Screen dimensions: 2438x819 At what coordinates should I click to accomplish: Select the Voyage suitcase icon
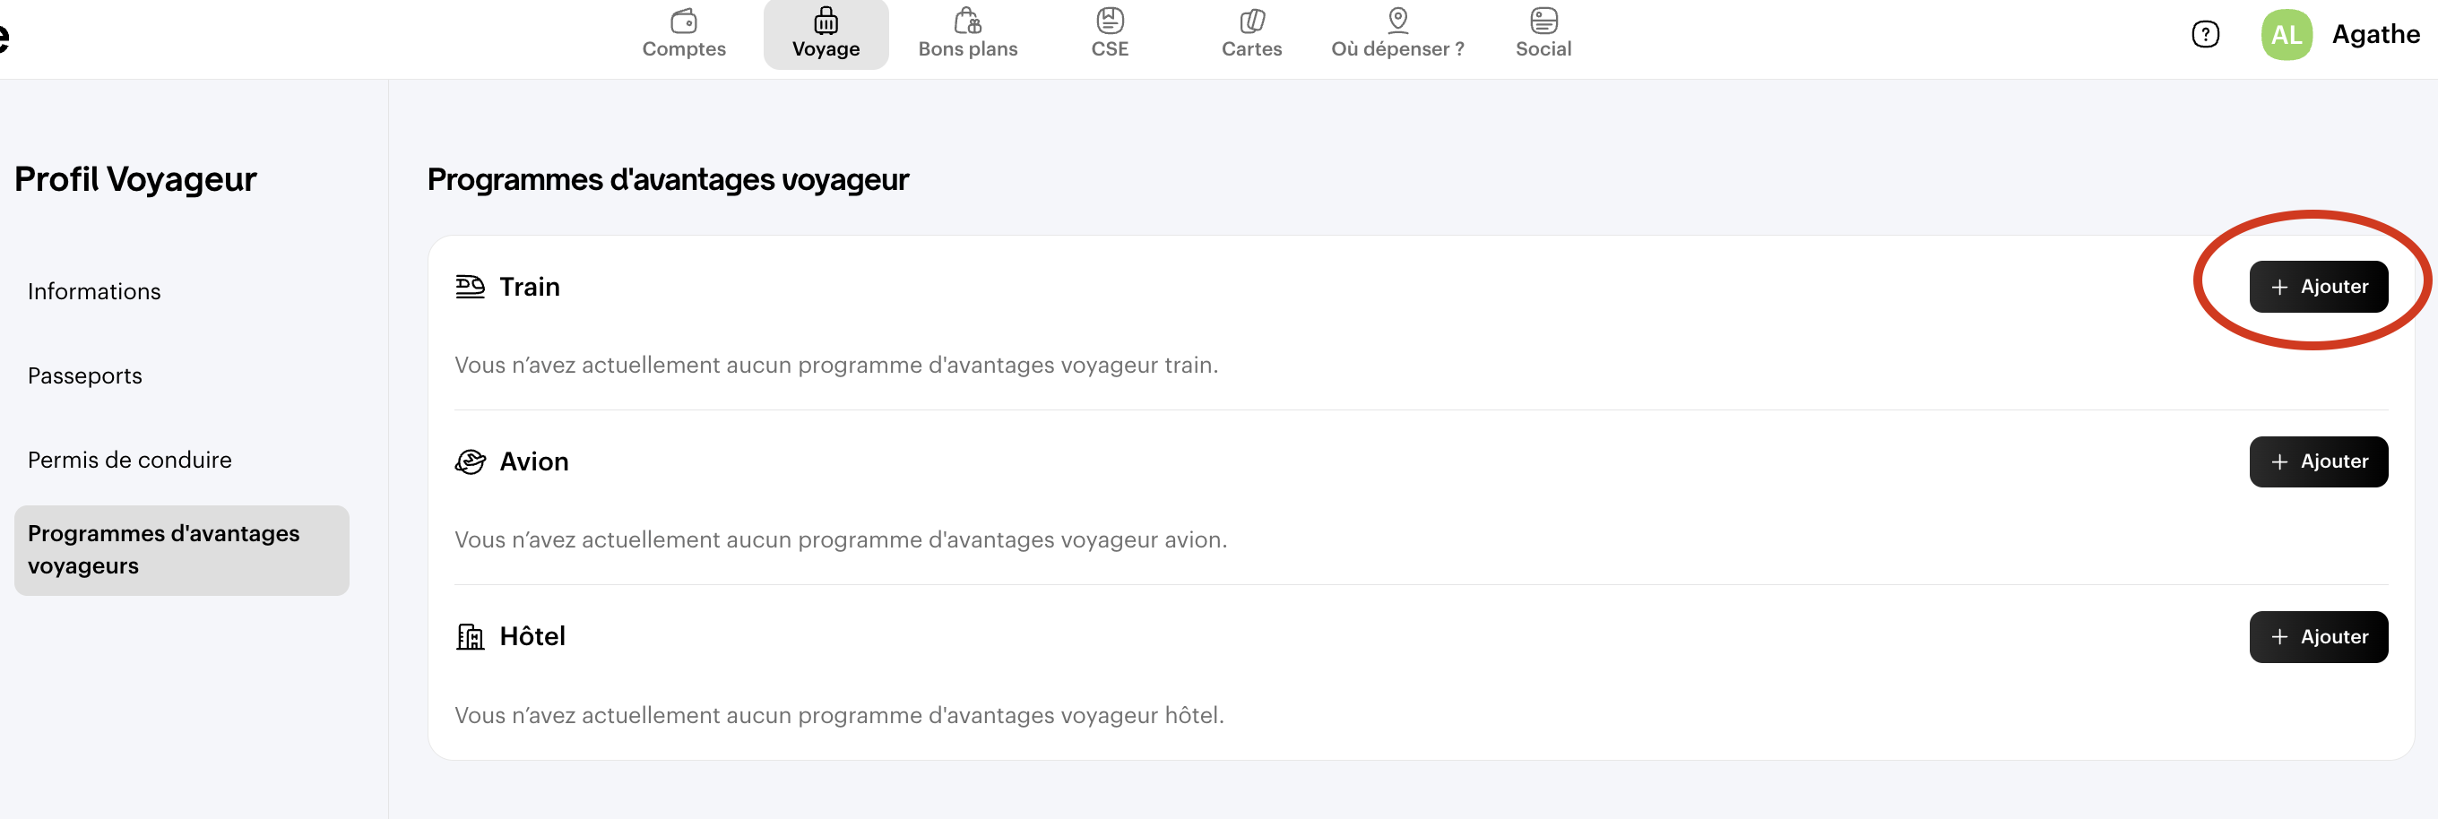click(826, 21)
